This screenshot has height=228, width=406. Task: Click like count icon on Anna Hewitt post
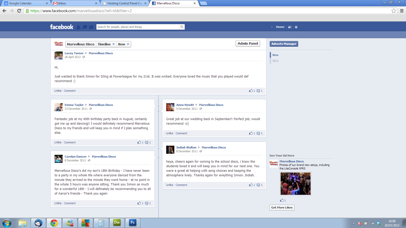[251, 133]
